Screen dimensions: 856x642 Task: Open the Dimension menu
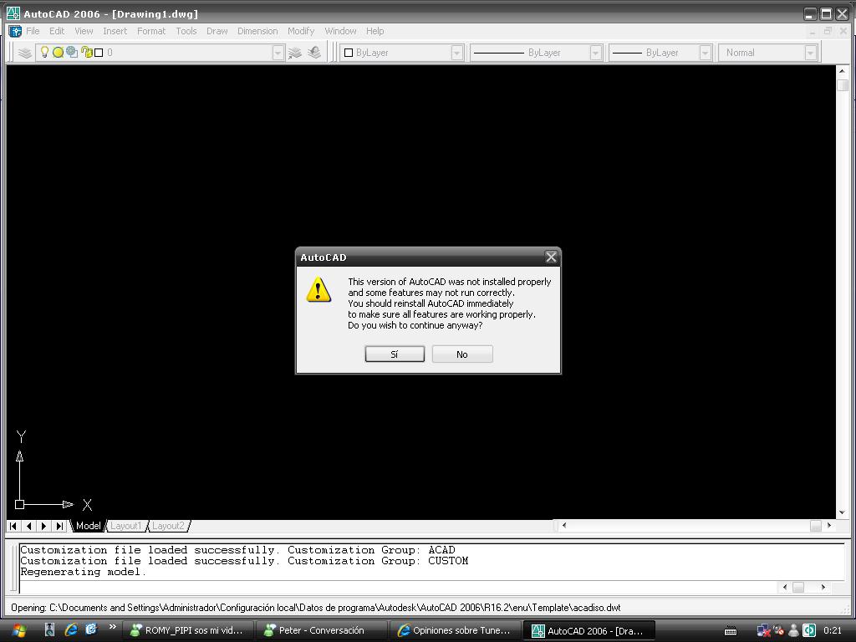pyautogui.click(x=257, y=31)
